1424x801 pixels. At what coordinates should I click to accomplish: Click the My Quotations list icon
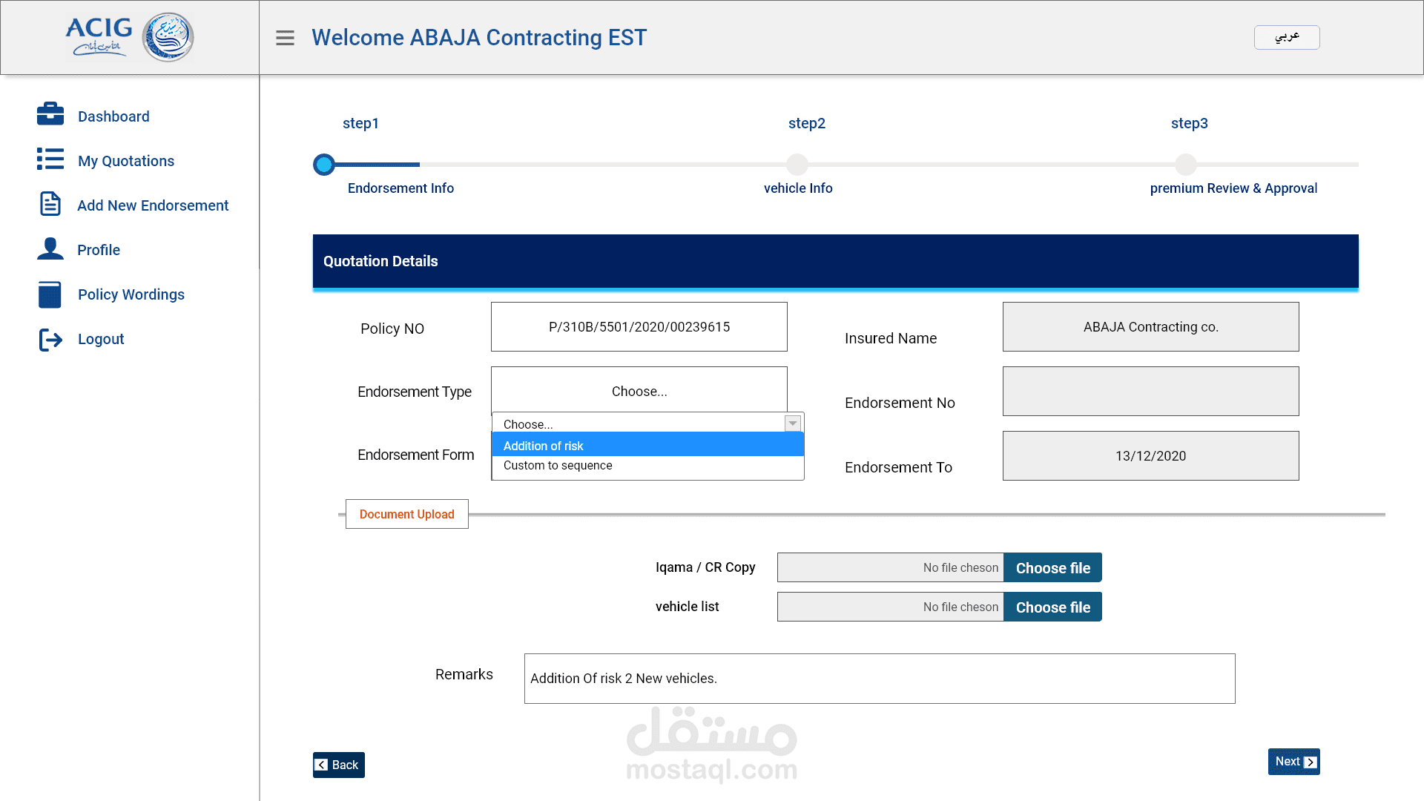click(50, 159)
